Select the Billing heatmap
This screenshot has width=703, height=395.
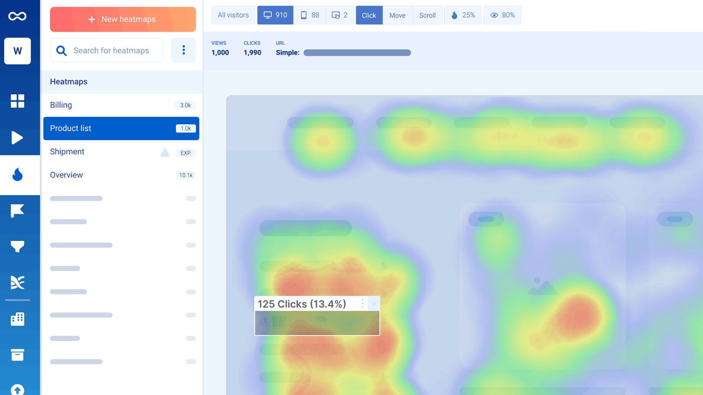(121, 105)
